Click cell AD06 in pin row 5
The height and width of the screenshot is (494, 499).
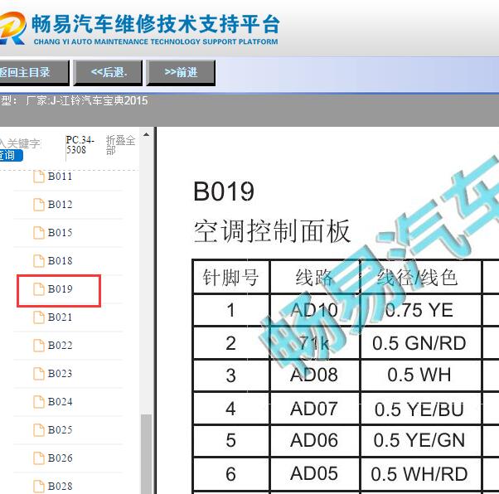[x=314, y=440]
